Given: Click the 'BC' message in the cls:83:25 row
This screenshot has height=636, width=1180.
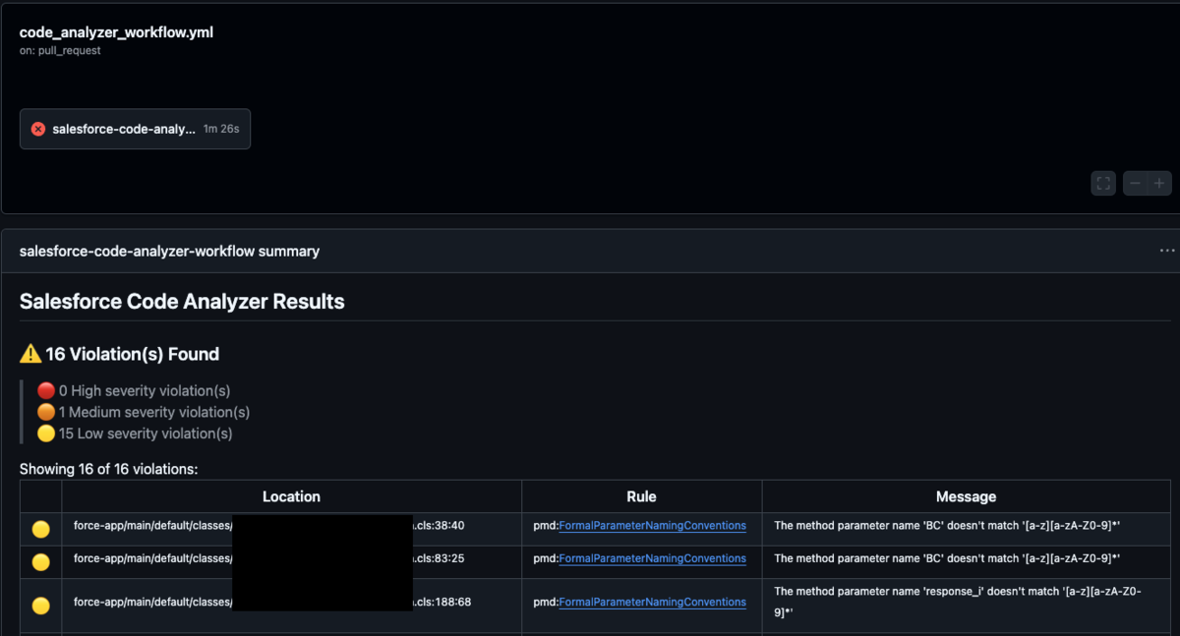Looking at the screenshot, I should (x=947, y=558).
